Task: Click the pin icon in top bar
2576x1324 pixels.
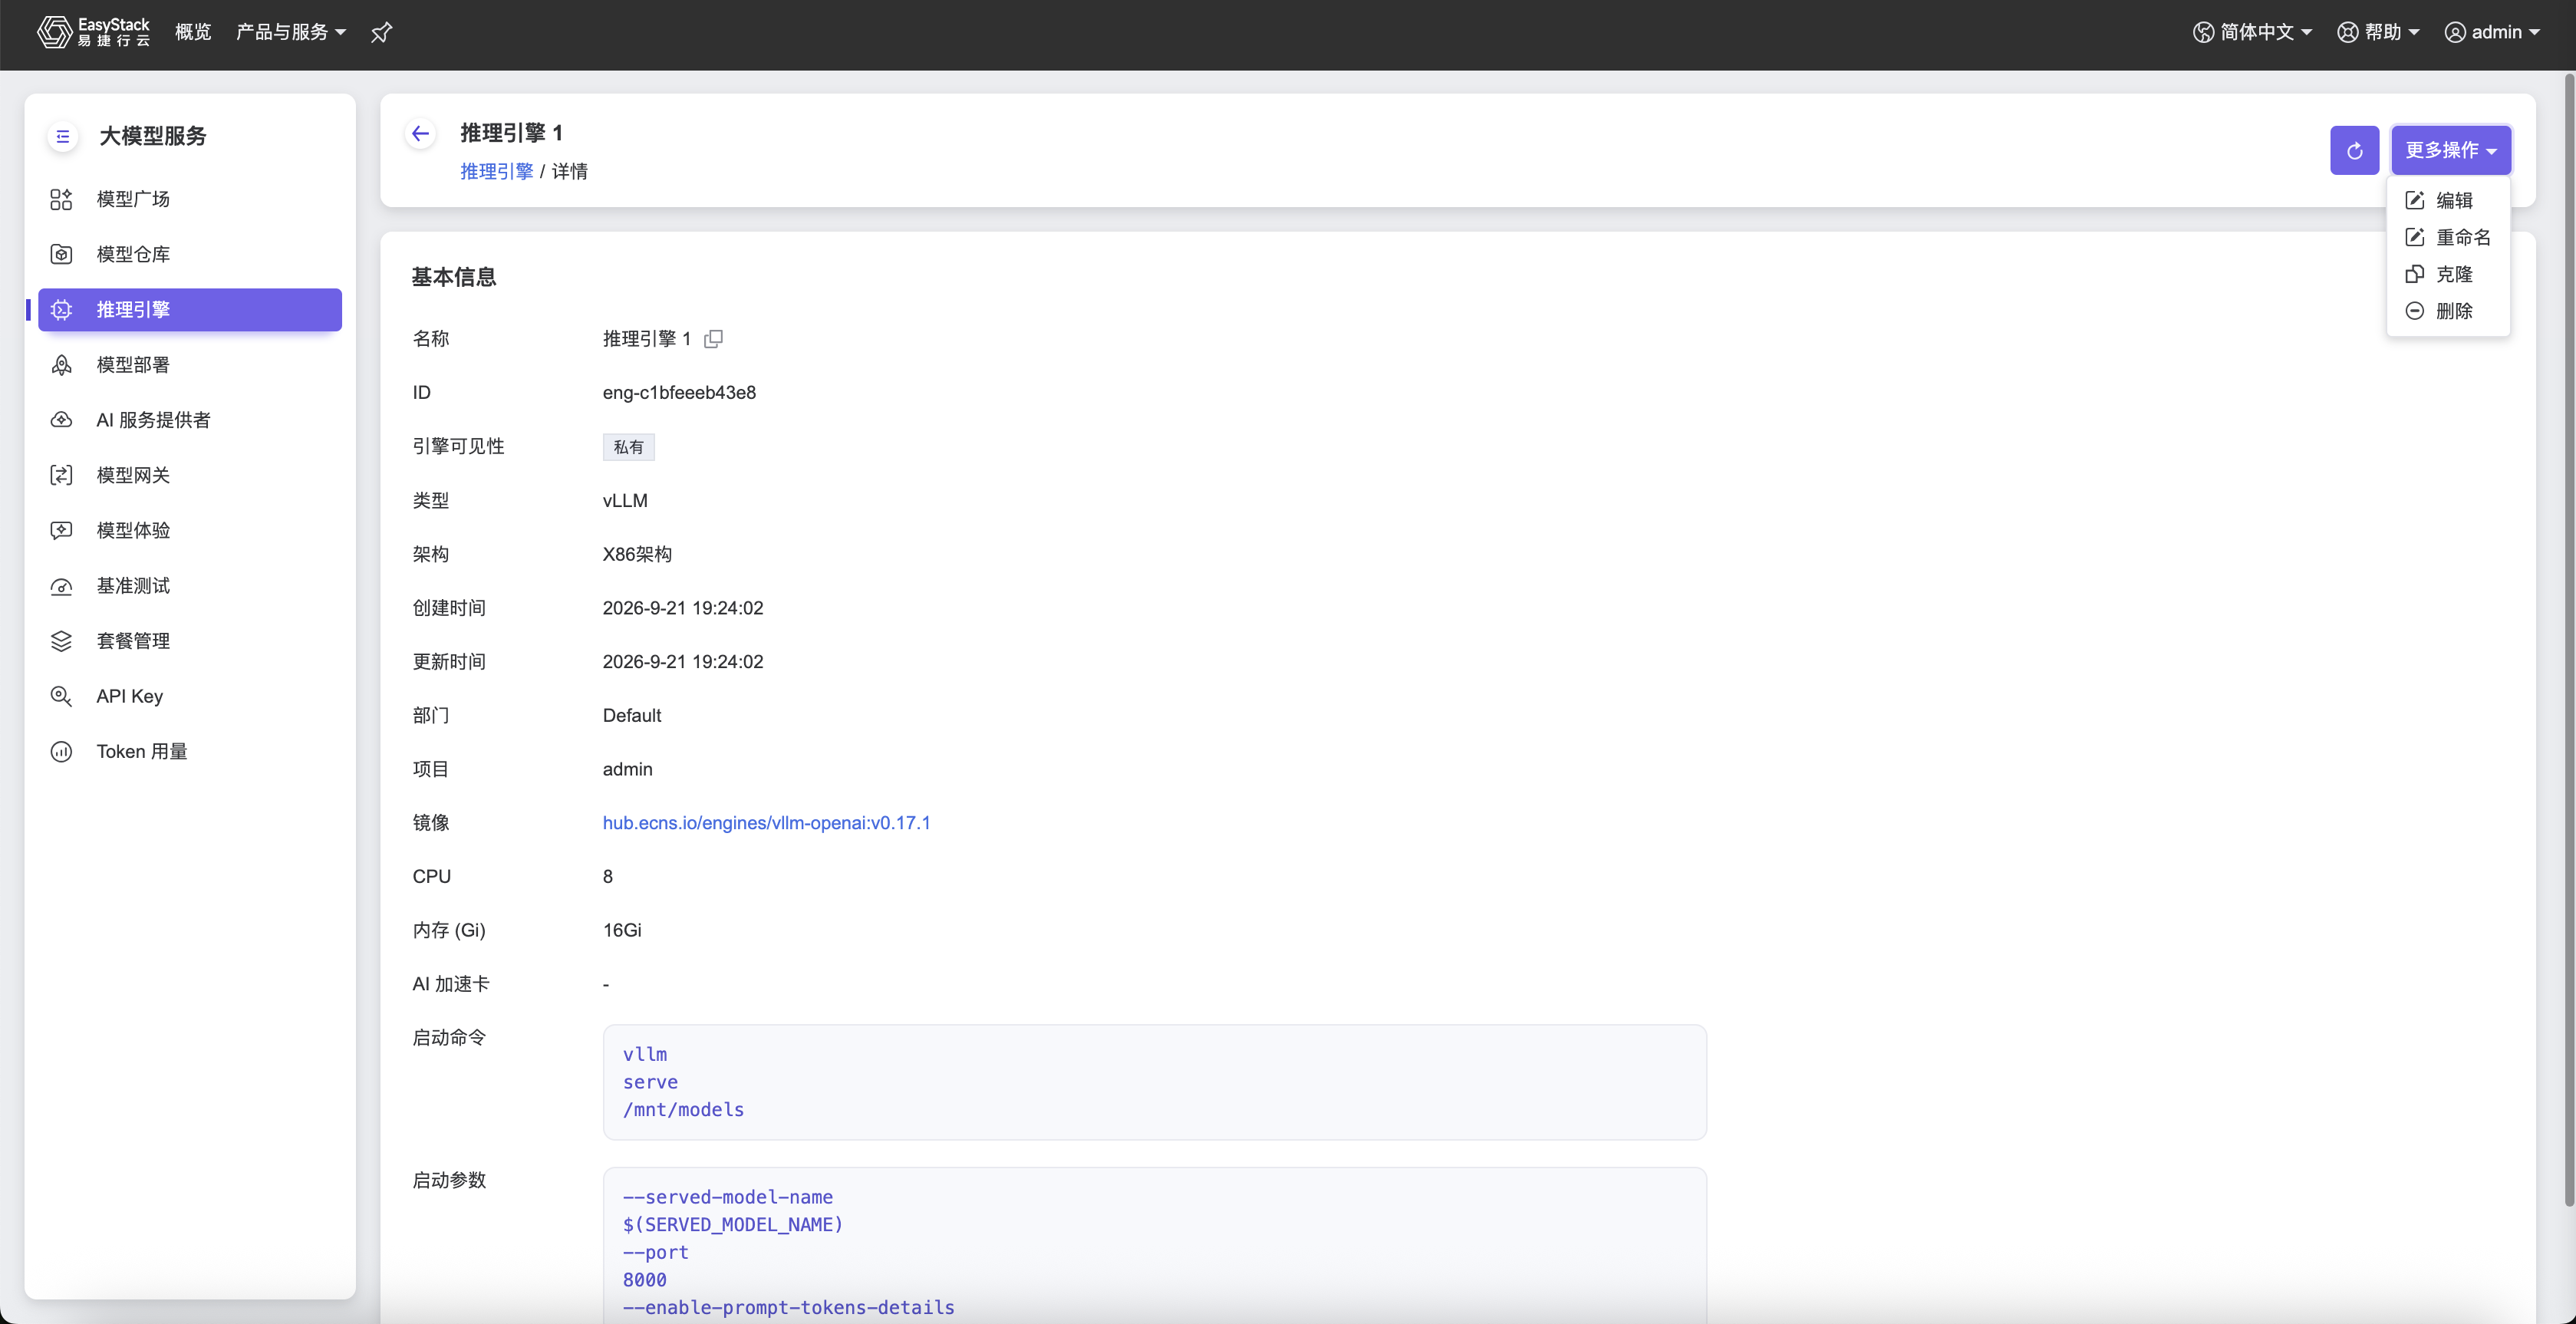Action: click(x=381, y=33)
